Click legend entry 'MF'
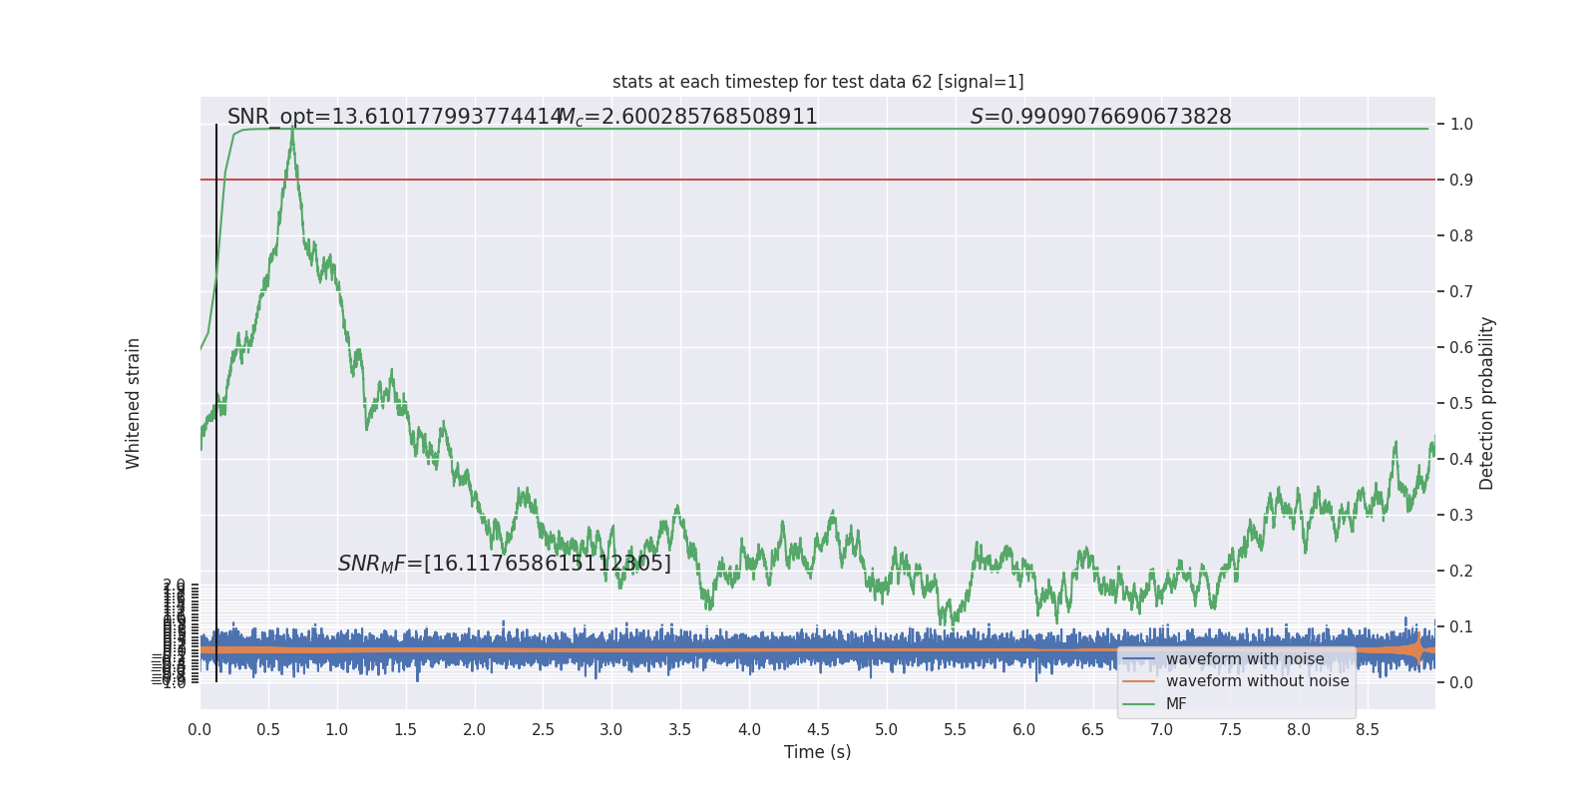The image size is (1596, 798). (x=1176, y=704)
